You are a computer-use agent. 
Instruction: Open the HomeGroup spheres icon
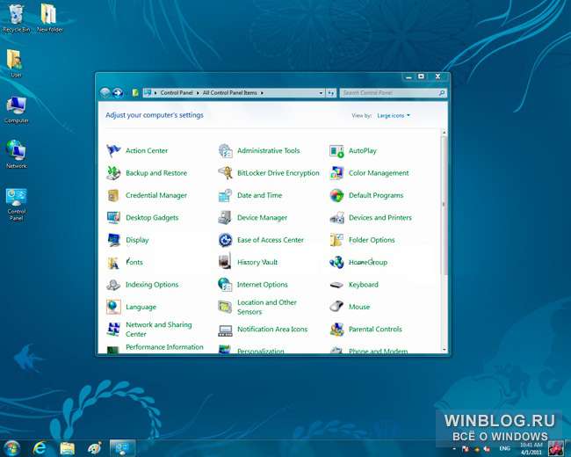click(336, 262)
